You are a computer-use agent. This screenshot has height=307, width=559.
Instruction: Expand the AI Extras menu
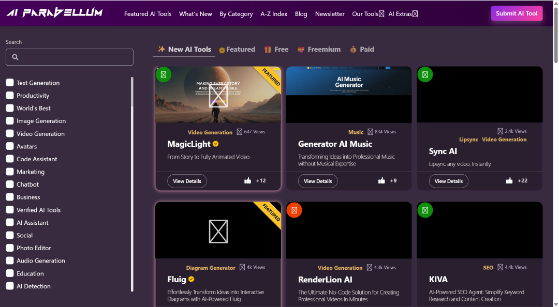[x=403, y=14]
